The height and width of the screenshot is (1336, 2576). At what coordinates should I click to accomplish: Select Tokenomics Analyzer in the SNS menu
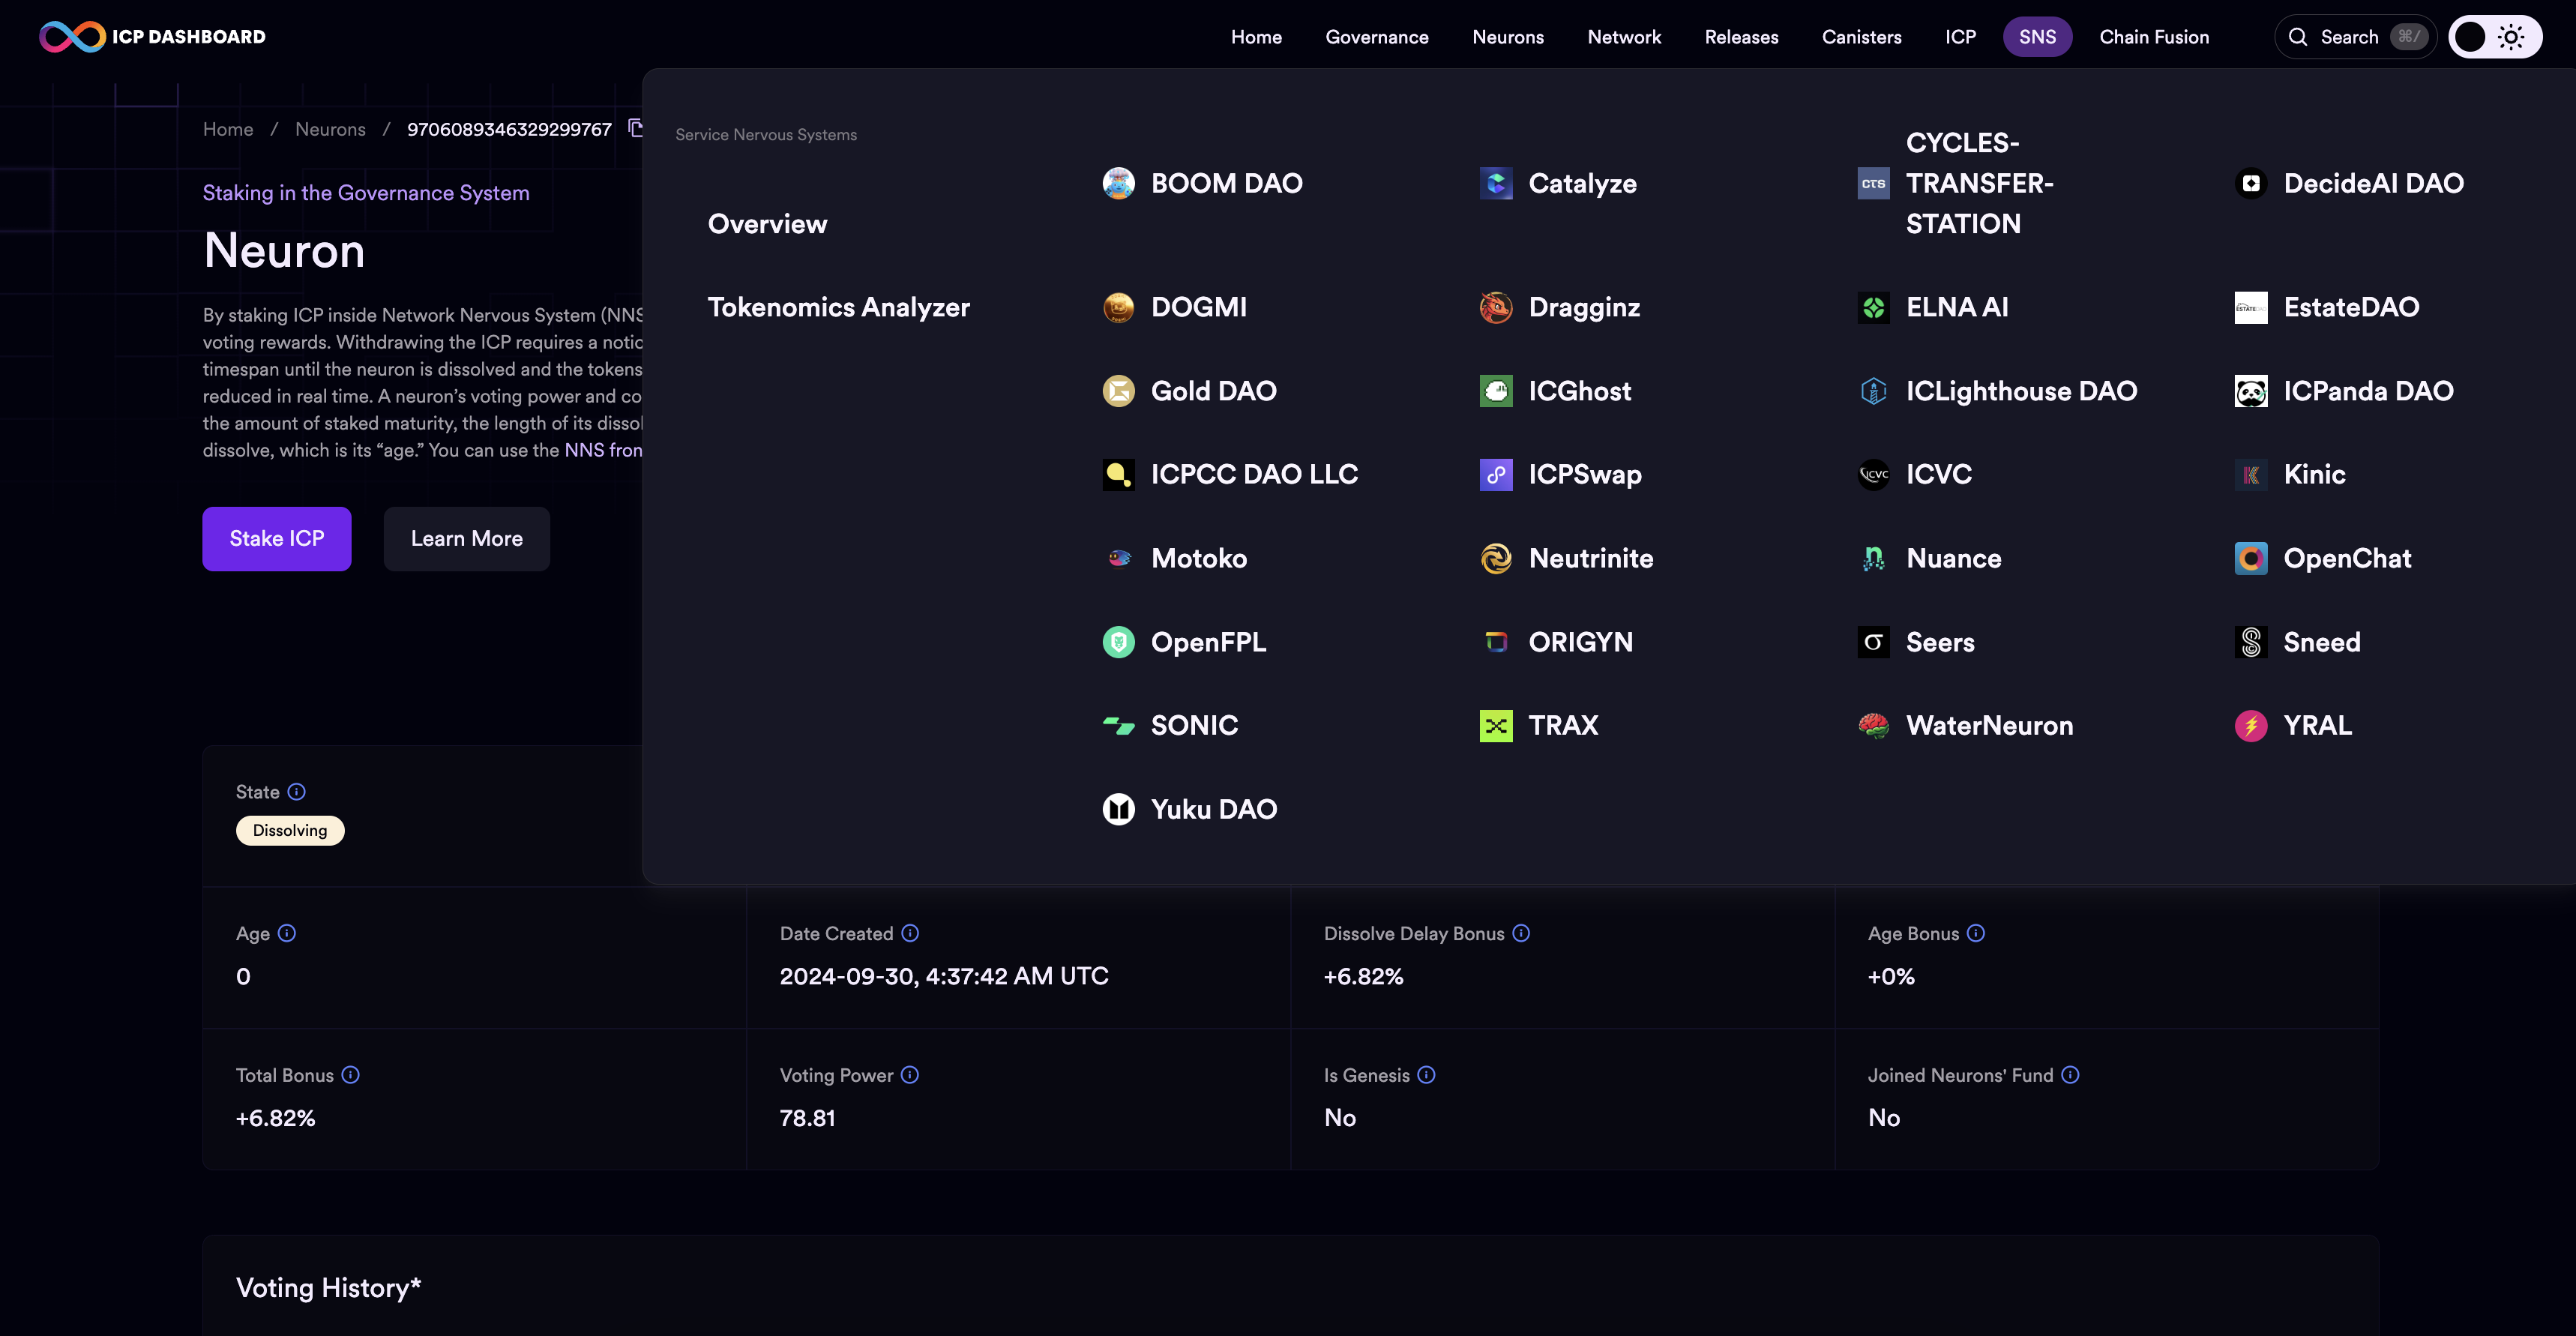[x=838, y=307]
